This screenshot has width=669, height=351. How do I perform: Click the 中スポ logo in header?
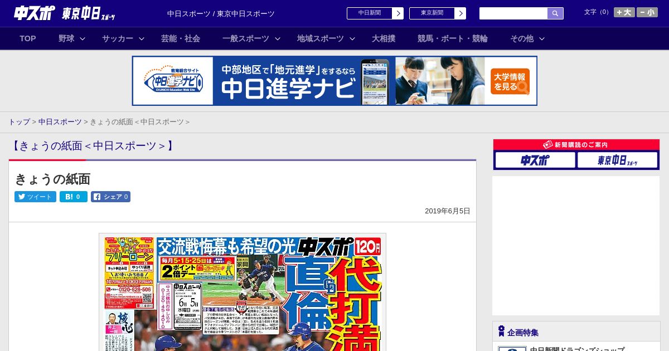coord(35,13)
